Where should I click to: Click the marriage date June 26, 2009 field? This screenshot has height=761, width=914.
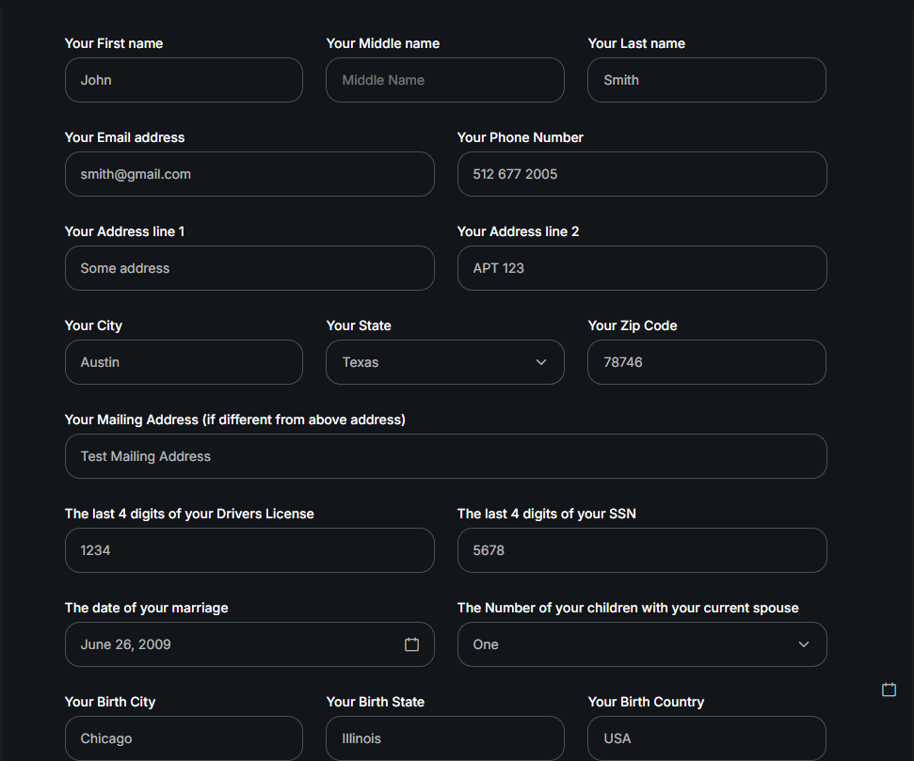point(249,643)
